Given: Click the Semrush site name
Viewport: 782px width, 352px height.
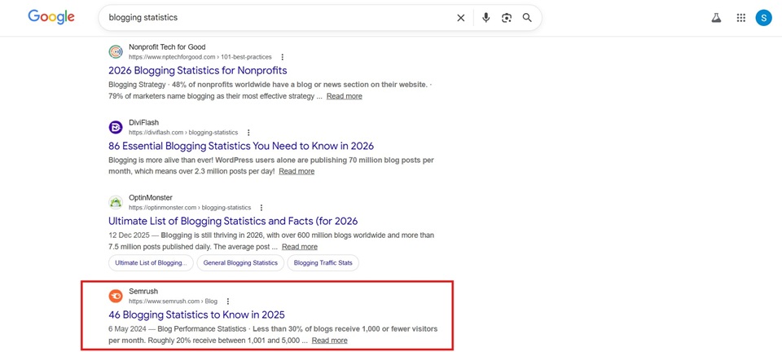Looking at the screenshot, I should click(x=143, y=292).
